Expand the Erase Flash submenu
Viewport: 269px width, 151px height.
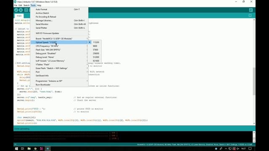click(59, 68)
